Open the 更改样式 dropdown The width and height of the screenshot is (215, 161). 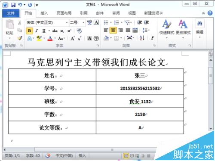tap(183, 29)
